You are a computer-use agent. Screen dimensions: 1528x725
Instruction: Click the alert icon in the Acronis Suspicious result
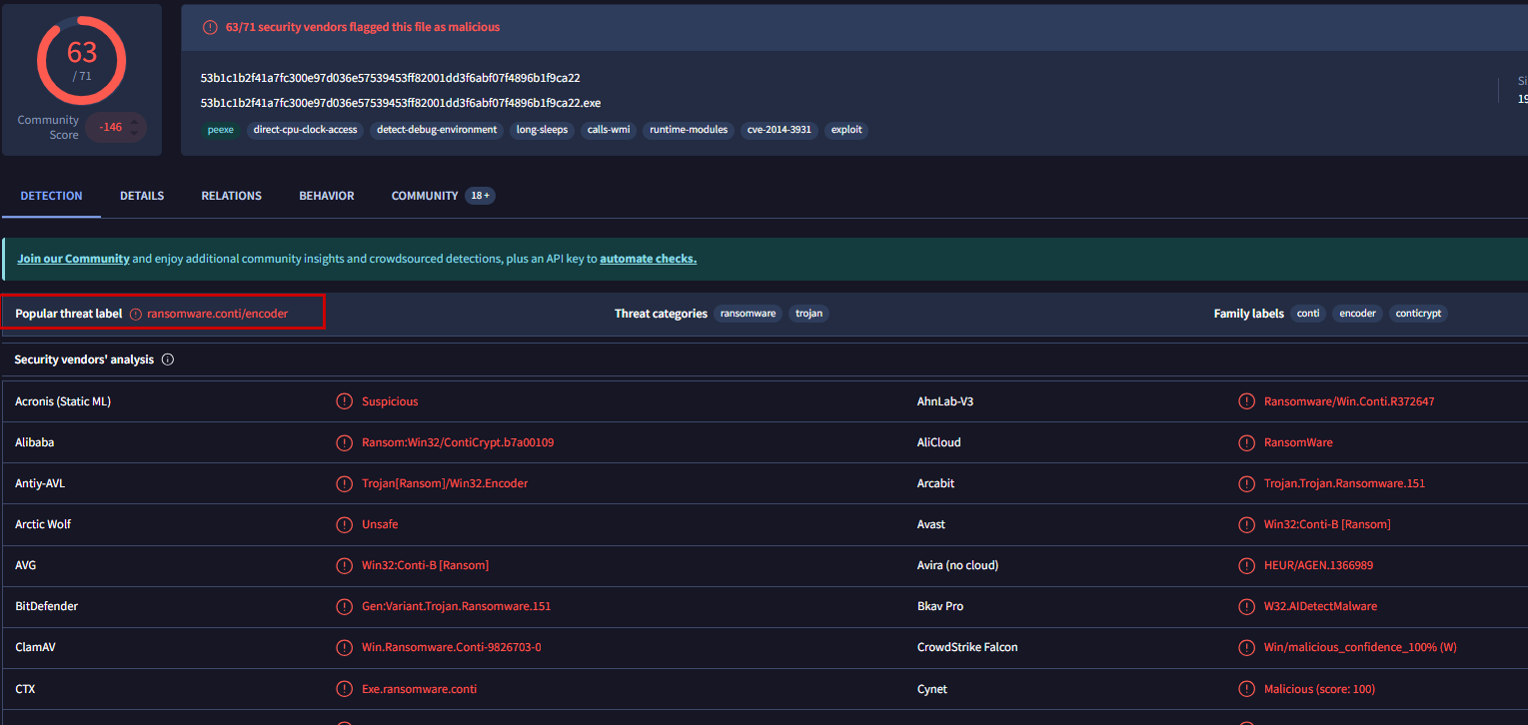344,401
